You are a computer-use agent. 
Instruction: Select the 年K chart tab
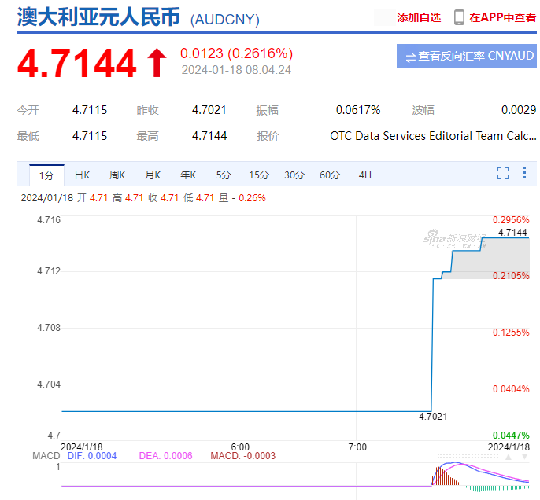(x=188, y=175)
